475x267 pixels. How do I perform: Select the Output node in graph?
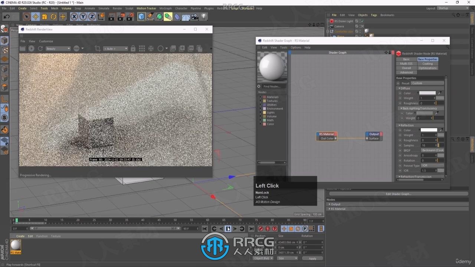374,134
